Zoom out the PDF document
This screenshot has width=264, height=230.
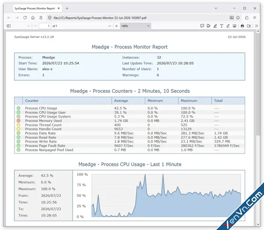pyautogui.click(x=110, y=26)
